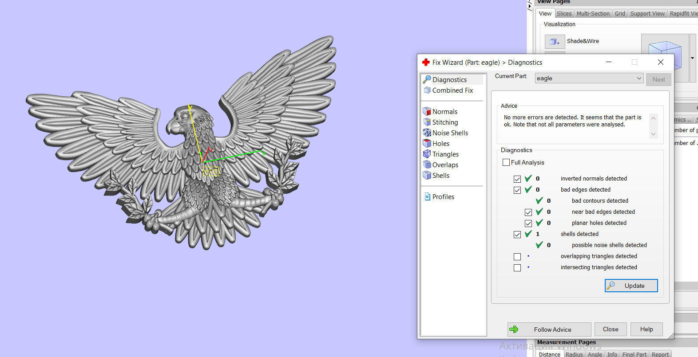This screenshot has height=357, width=698.
Task: Switch to the Grid tab
Action: 620,14
